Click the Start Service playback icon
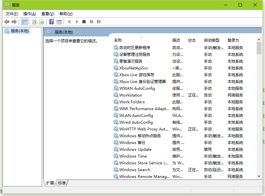 point(69,21)
